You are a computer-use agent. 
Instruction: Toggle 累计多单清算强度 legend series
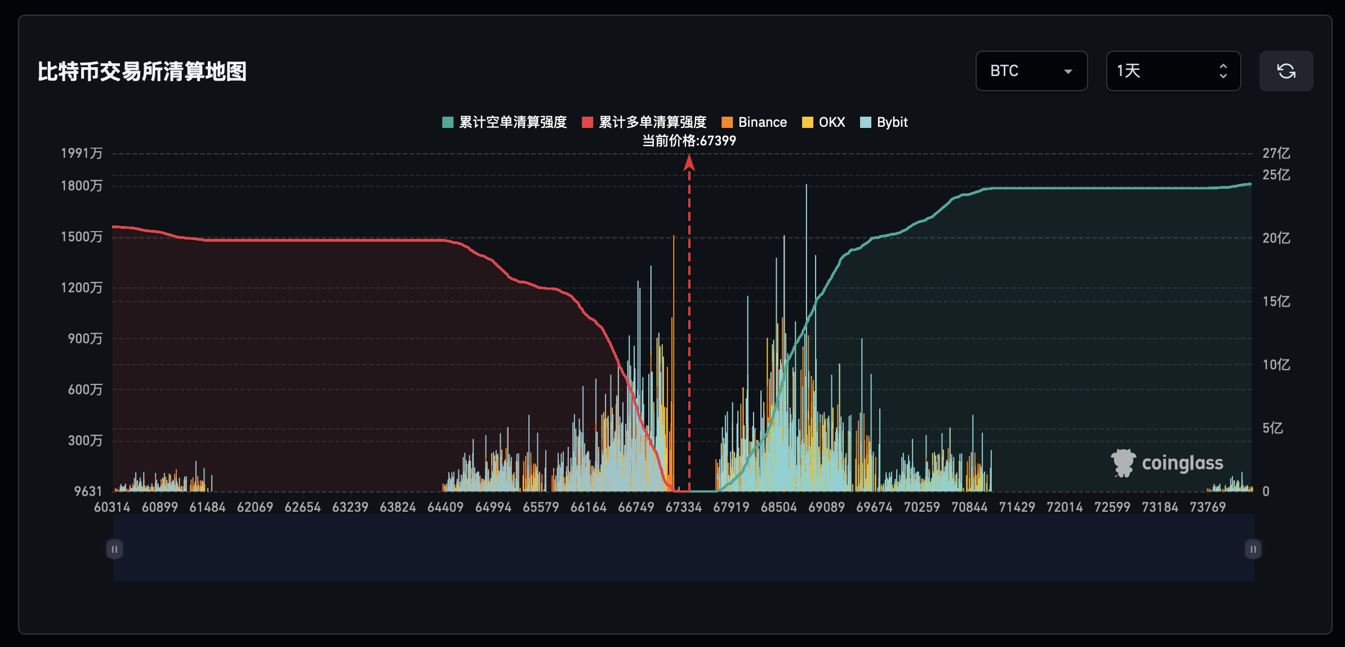coord(644,122)
